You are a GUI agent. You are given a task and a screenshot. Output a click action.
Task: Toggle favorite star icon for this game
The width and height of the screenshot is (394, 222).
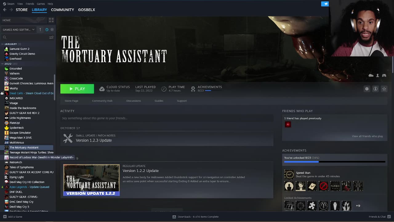[384, 89]
